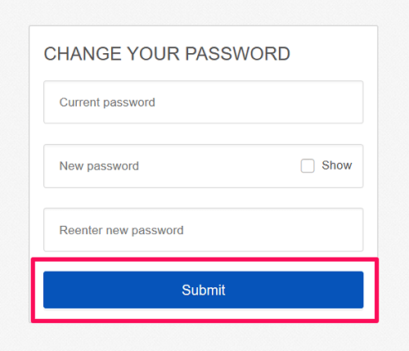The height and width of the screenshot is (351, 409).
Task: Tick the Show password checkbox
Action: [308, 165]
